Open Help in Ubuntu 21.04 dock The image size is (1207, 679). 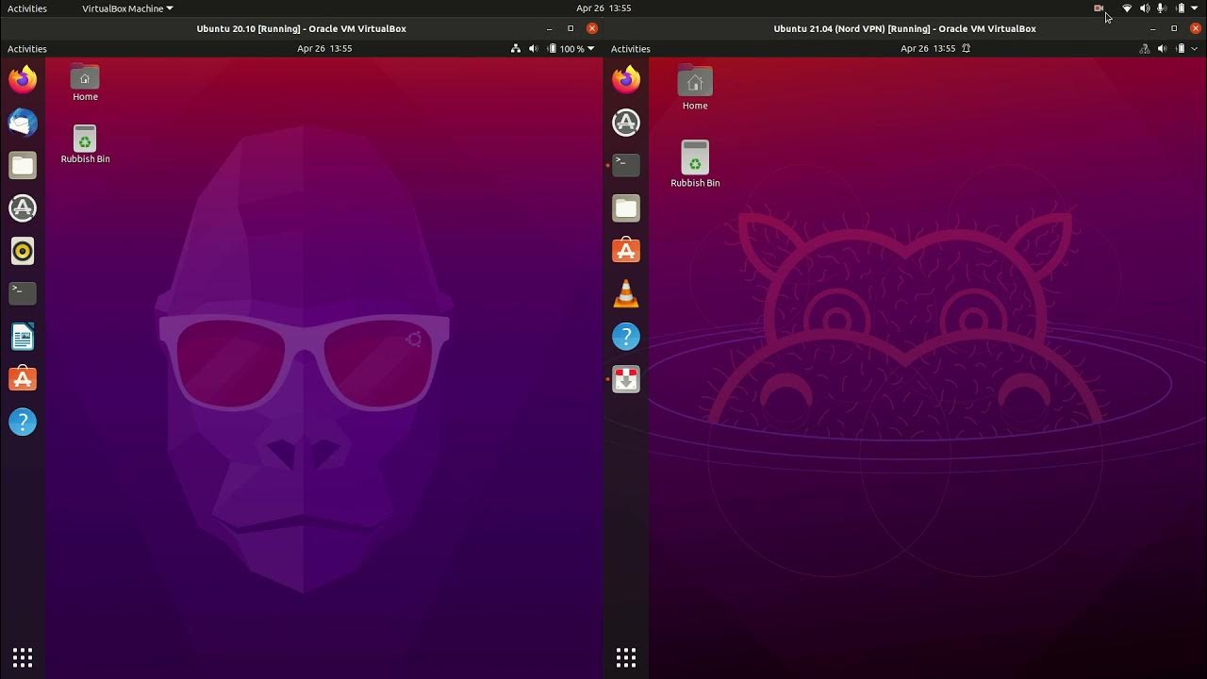626,337
